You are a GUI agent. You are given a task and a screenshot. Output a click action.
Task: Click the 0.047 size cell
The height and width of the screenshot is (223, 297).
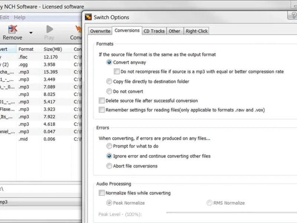[x=49, y=132]
